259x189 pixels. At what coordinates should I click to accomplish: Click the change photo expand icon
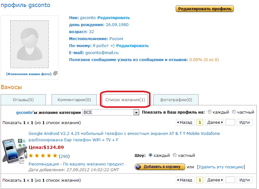(x=55, y=73)
